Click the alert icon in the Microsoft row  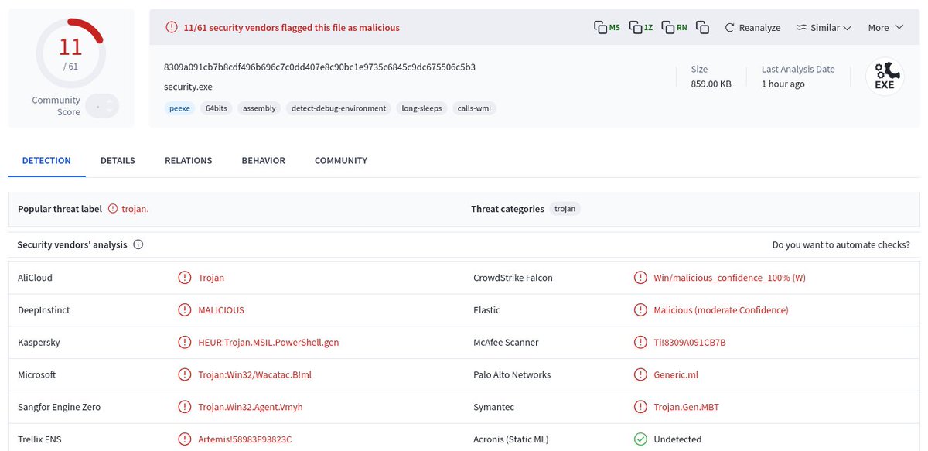(184, 374)
